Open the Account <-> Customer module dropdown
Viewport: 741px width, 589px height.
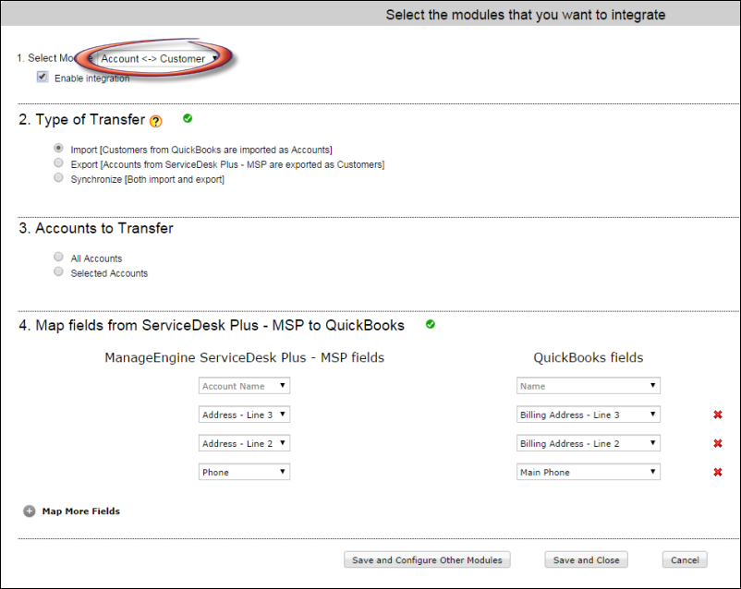(x=158, y=58)
